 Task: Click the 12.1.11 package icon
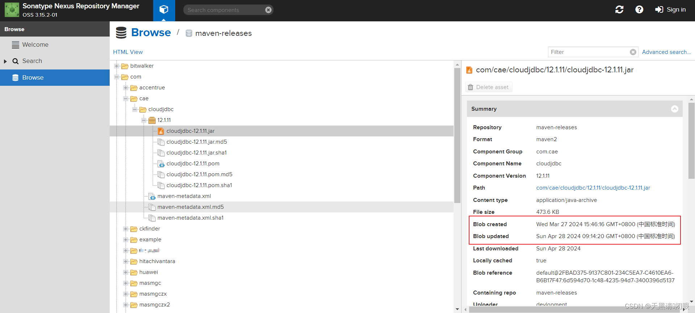pos(152,120)
